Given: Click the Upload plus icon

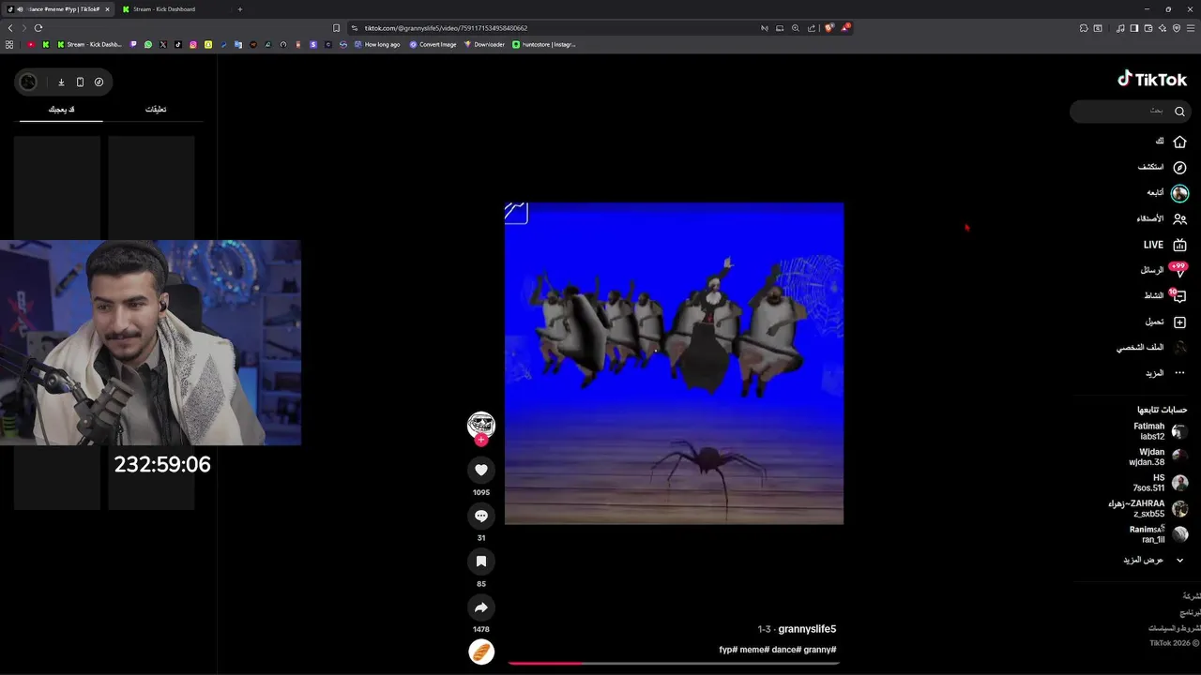Looking at the screenshot, I should tap(1179, 322).
